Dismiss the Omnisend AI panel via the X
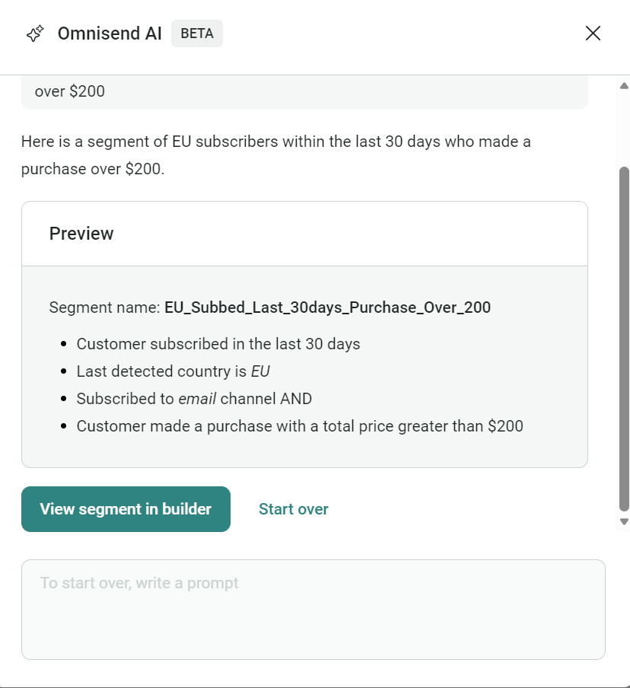630x688 pixels. (x=593, y=33)
